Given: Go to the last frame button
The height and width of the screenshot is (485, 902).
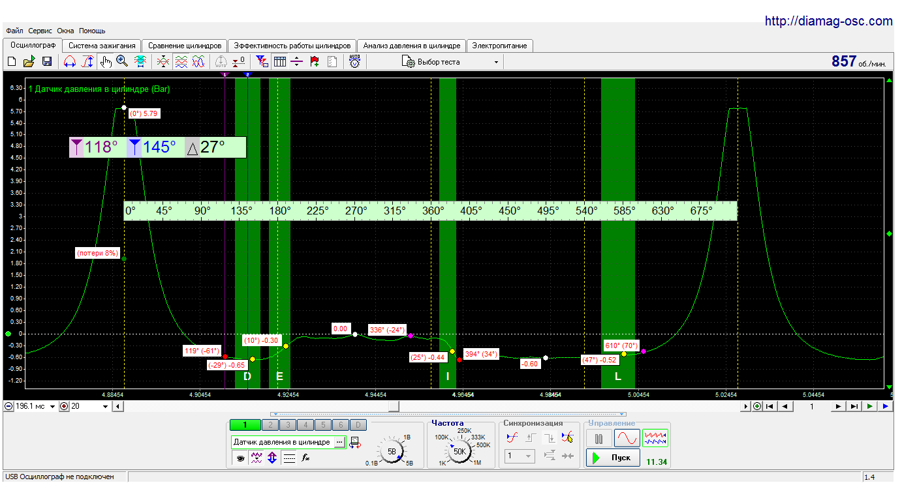Looking at the screenshot, I should tap(854, 406).
